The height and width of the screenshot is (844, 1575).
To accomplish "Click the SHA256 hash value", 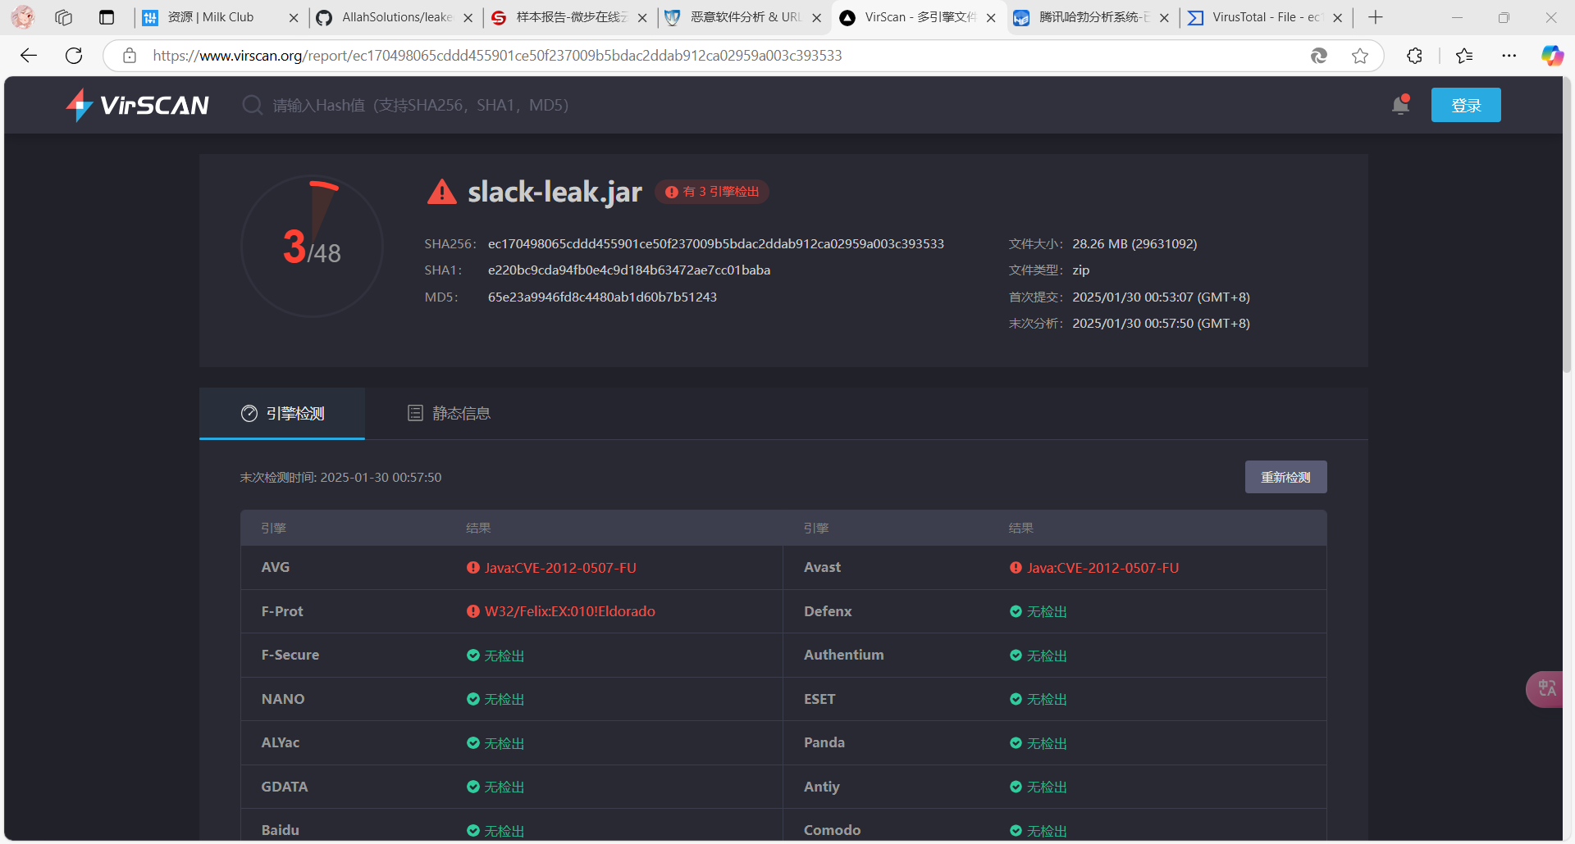I will click(x=716, y=244).
